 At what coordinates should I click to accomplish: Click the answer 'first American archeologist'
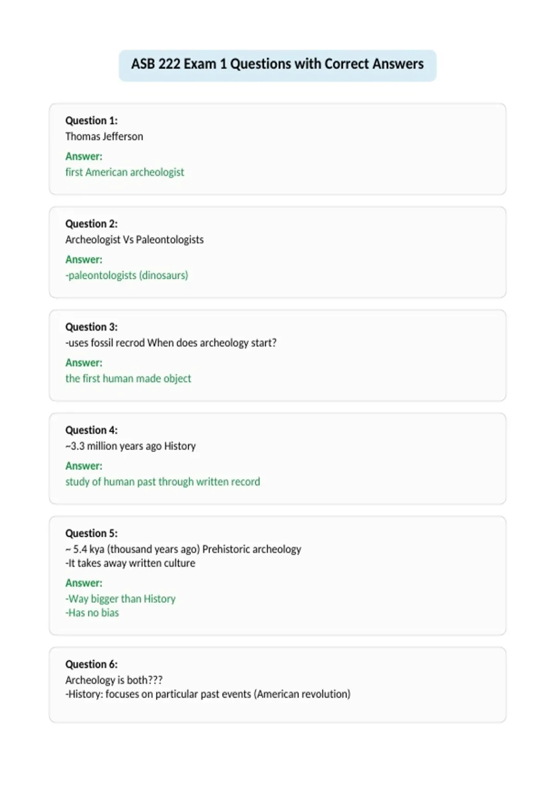[x=125, y=172]
